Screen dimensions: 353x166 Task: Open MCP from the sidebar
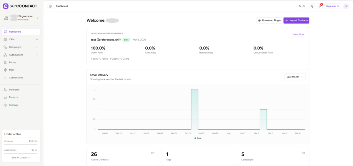(x=12, y=70)
